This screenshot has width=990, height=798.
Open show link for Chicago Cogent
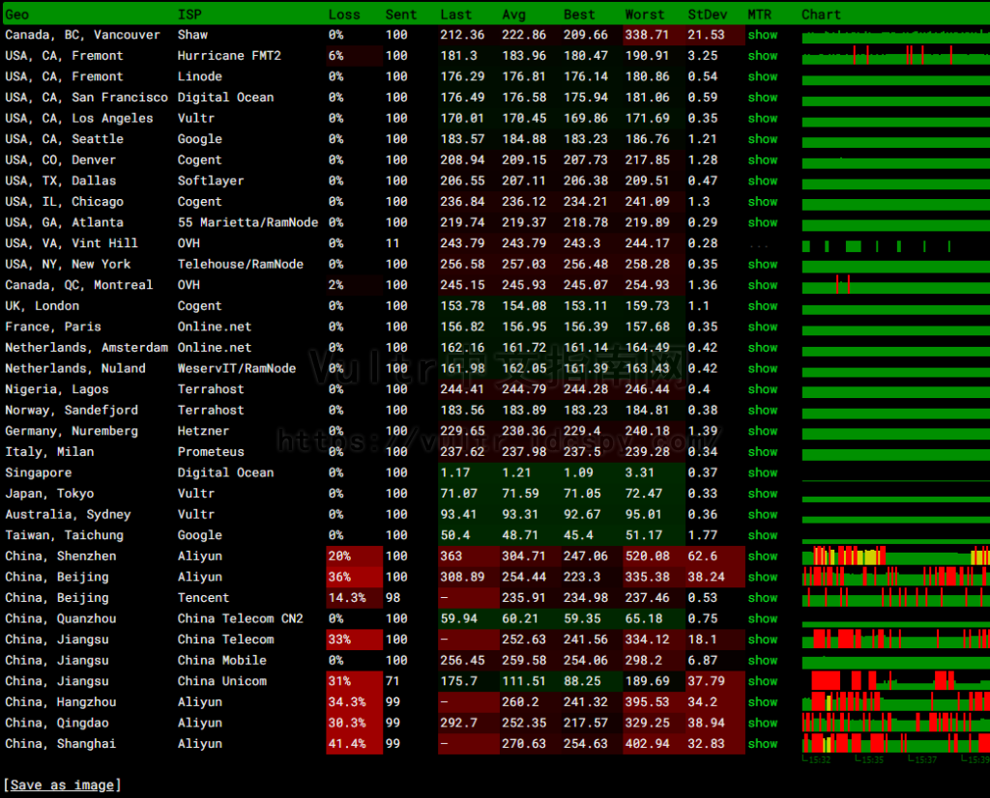coord(762,201)
